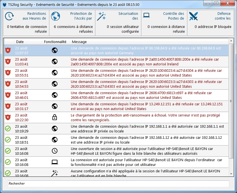This screenshot has width=237, height=193.
Task: Sort events by Date column header
Action: point(28,42)
